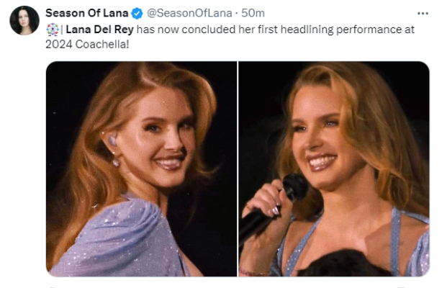Expand the left concert photo
This screenshot has height=288, width=442.
tap(141, 168)
